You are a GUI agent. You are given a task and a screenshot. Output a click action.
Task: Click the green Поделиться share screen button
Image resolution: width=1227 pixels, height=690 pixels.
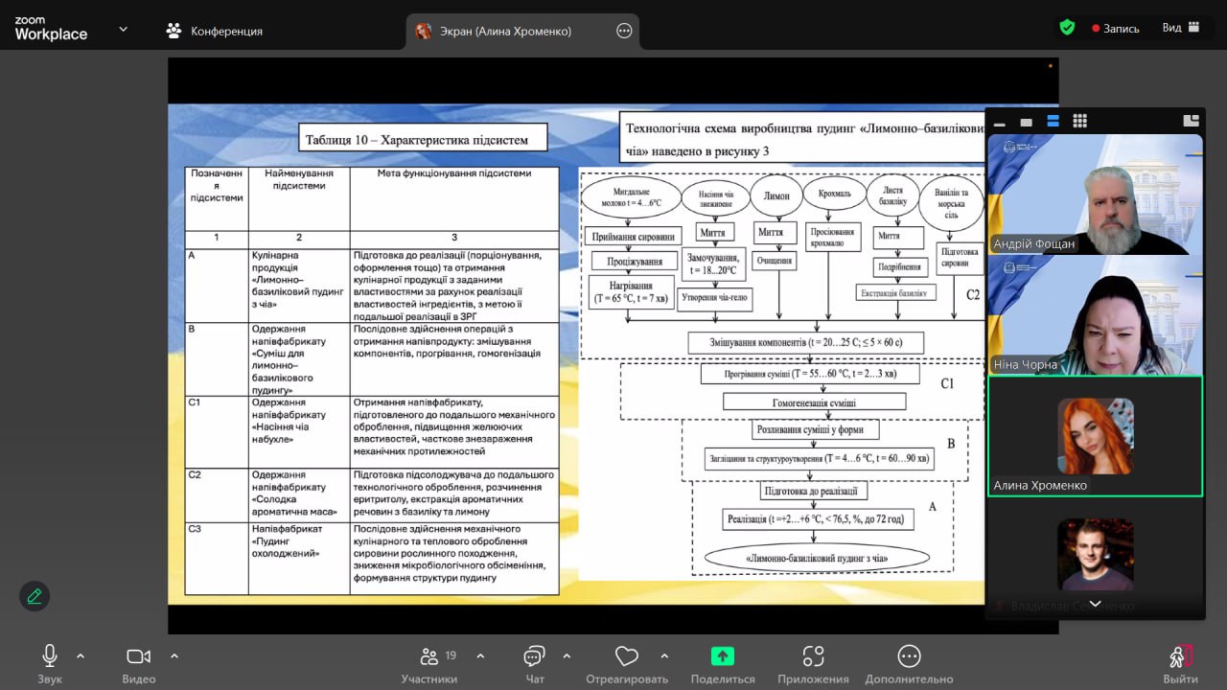click(723, 663)
